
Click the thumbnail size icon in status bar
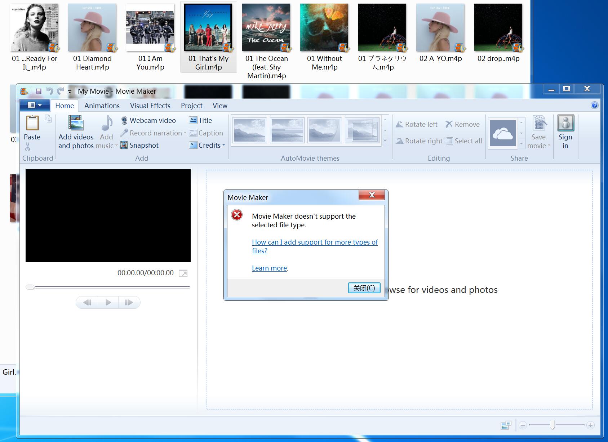coord(506,425)
